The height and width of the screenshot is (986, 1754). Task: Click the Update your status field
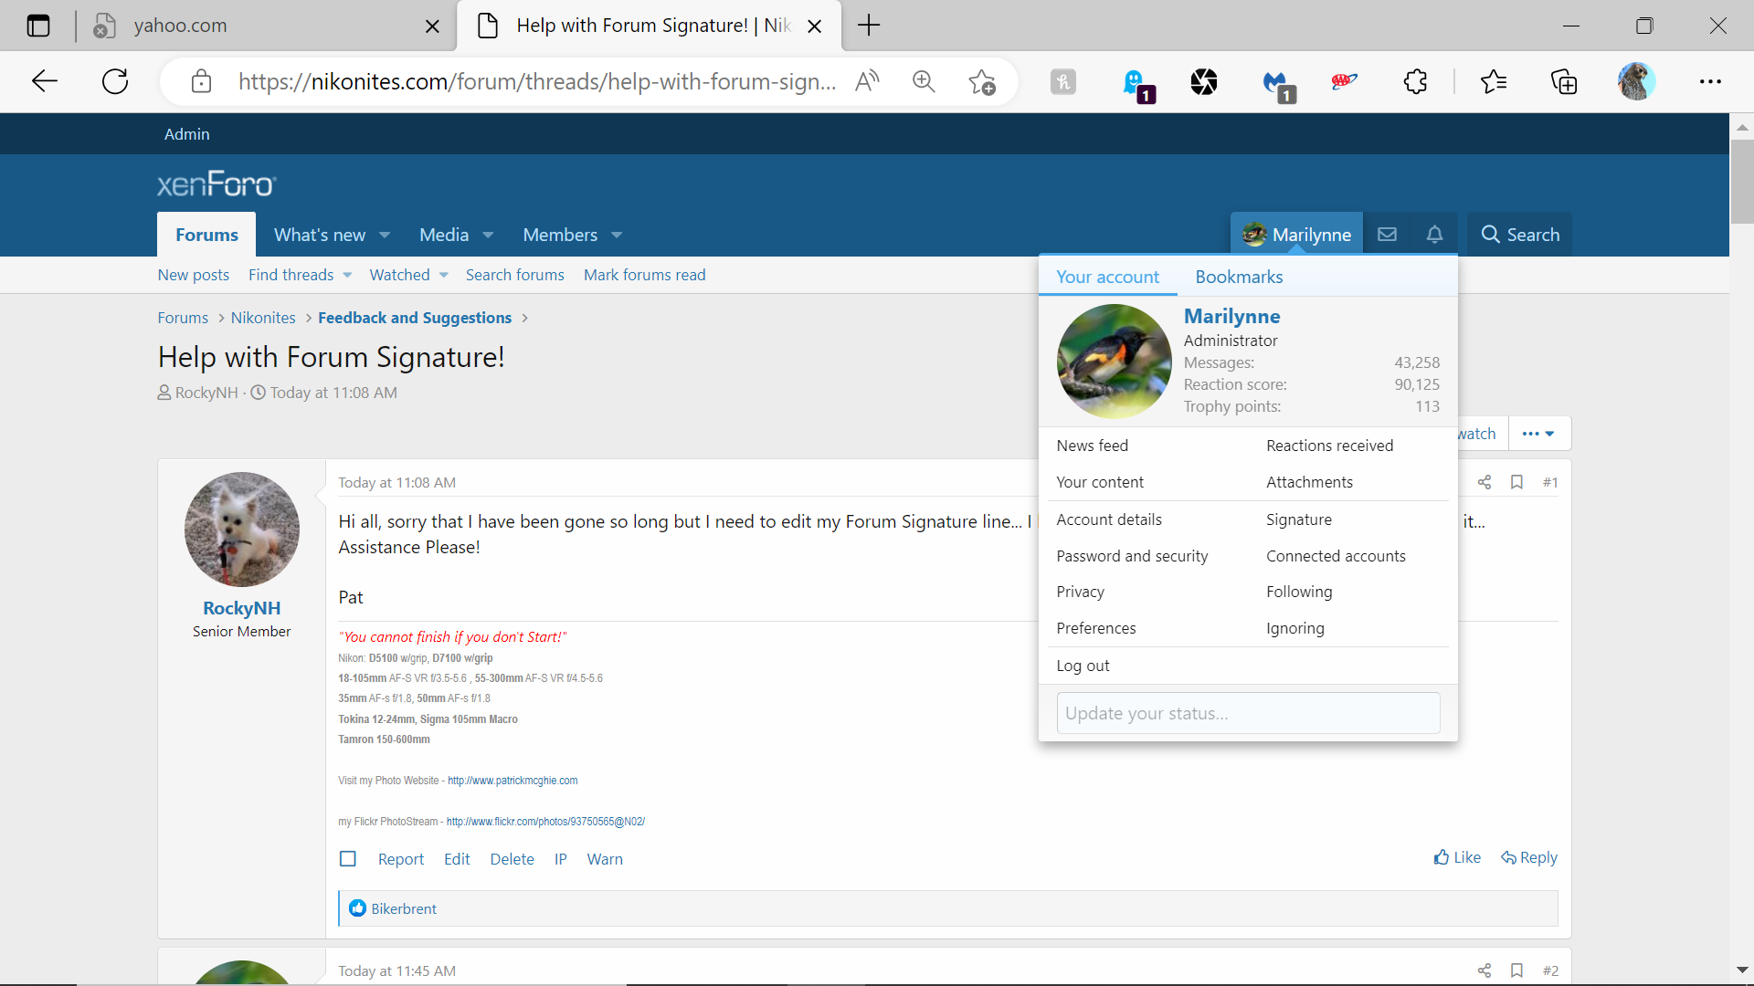coord(1248,713)
